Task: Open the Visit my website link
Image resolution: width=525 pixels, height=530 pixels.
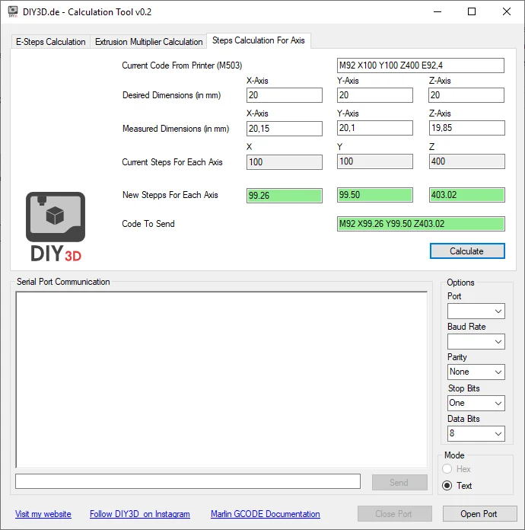Action: click(43, 514)
